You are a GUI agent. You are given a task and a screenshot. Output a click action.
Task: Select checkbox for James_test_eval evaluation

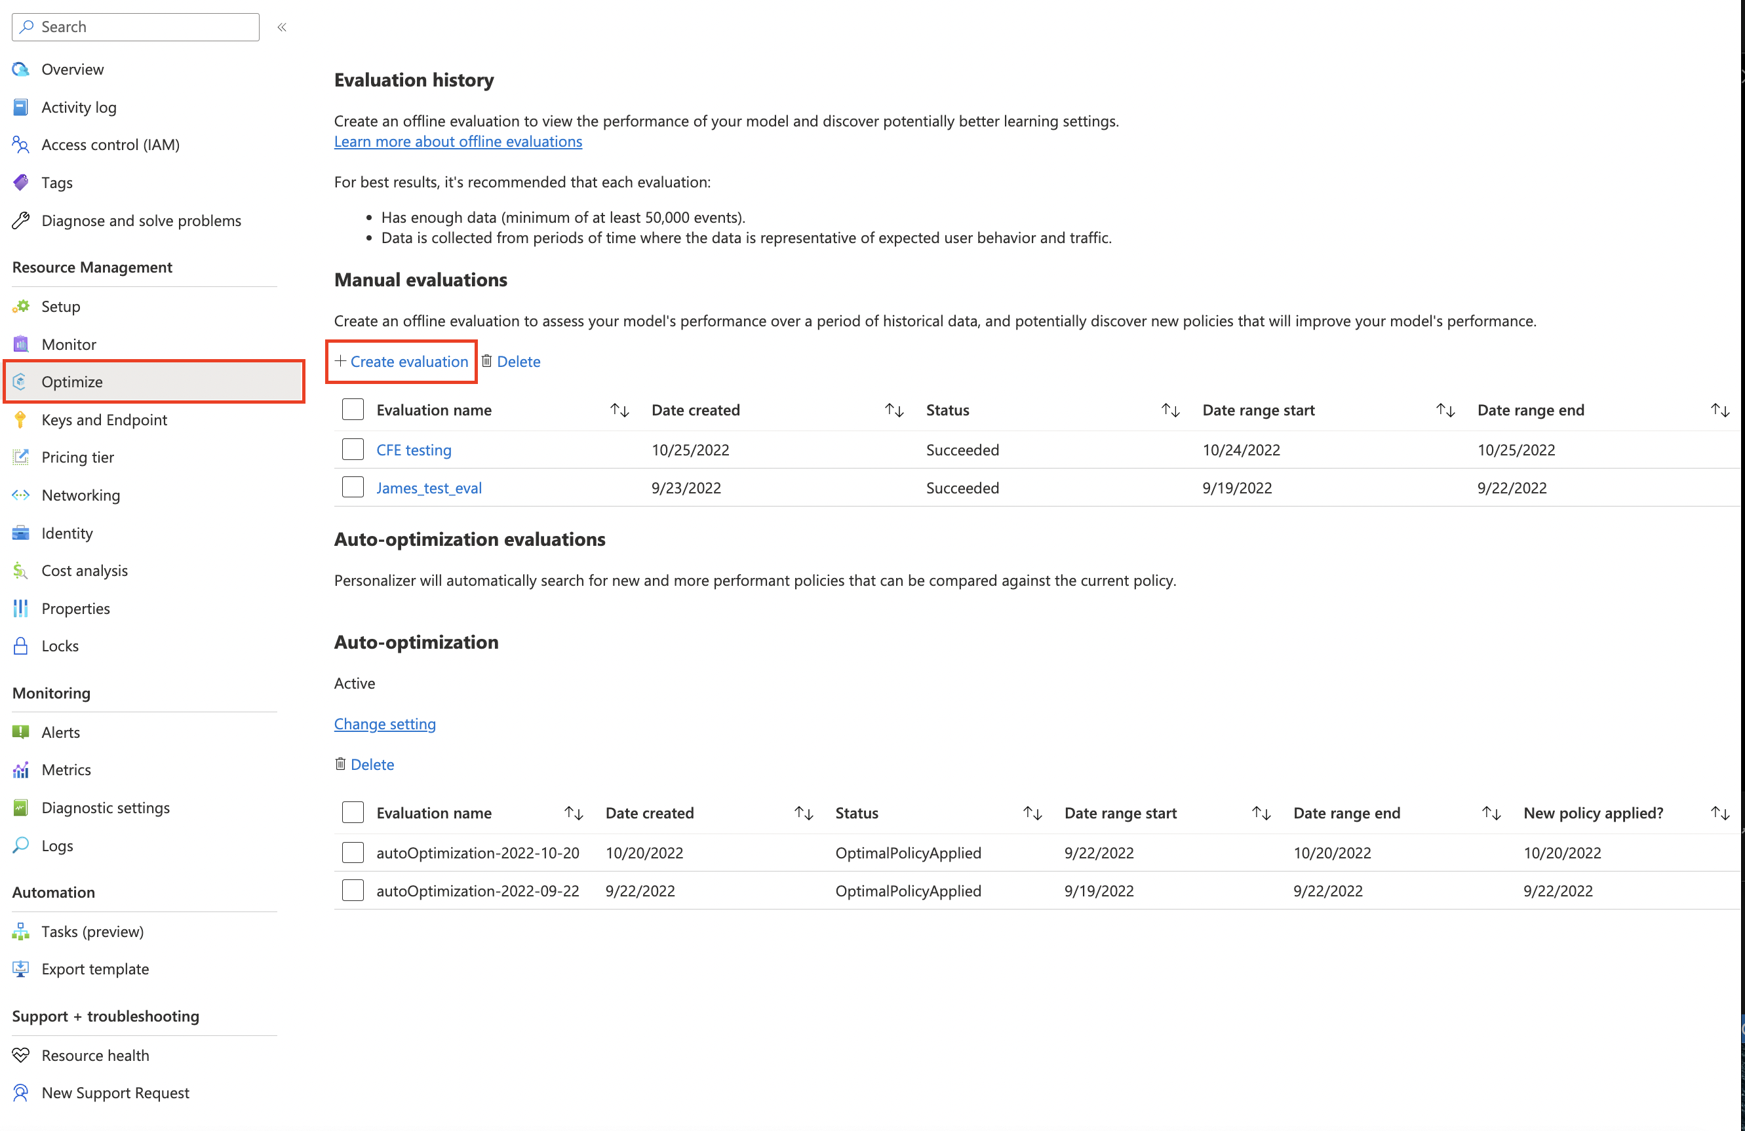coord(353,488)
